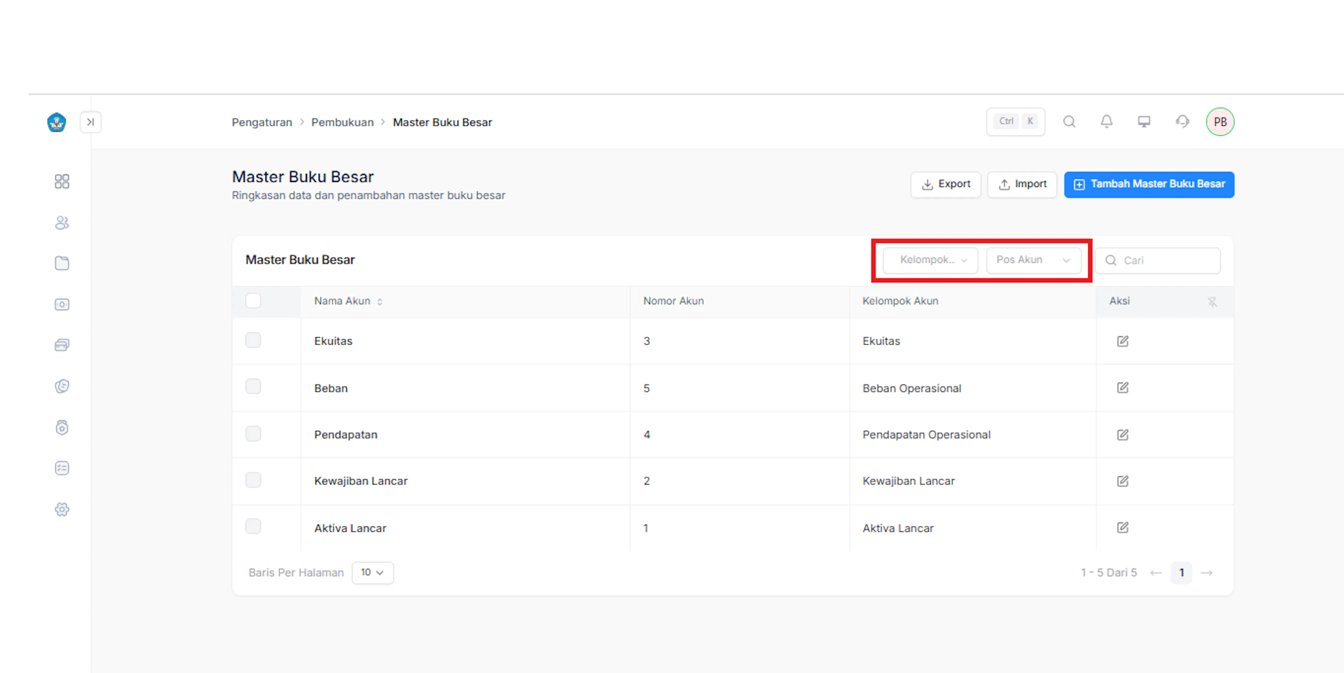Edit the Ekuitas row
1344x673 pixels.
tap(1123, 341)
